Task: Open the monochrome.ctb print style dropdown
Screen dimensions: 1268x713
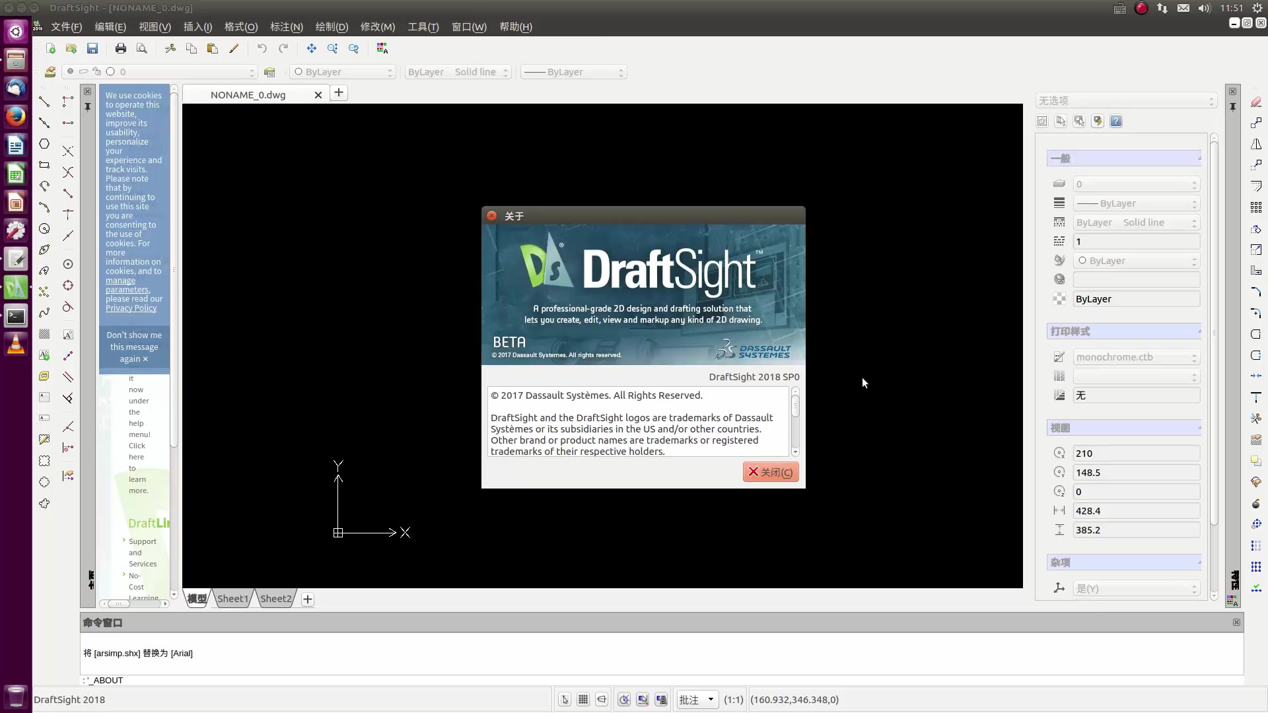Action: [x=1136, y=357]
